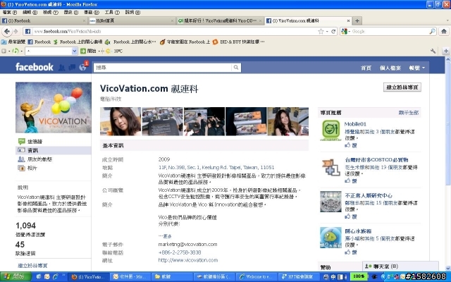
Task: Click BID & BUY bookmark
Action: point(238,42)
